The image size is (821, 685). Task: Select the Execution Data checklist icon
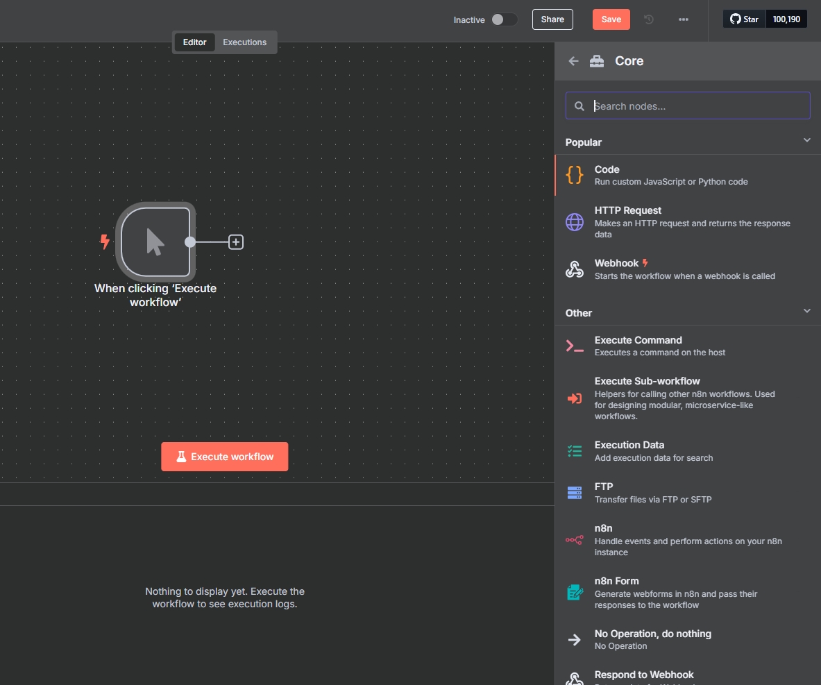coord(575,451)
